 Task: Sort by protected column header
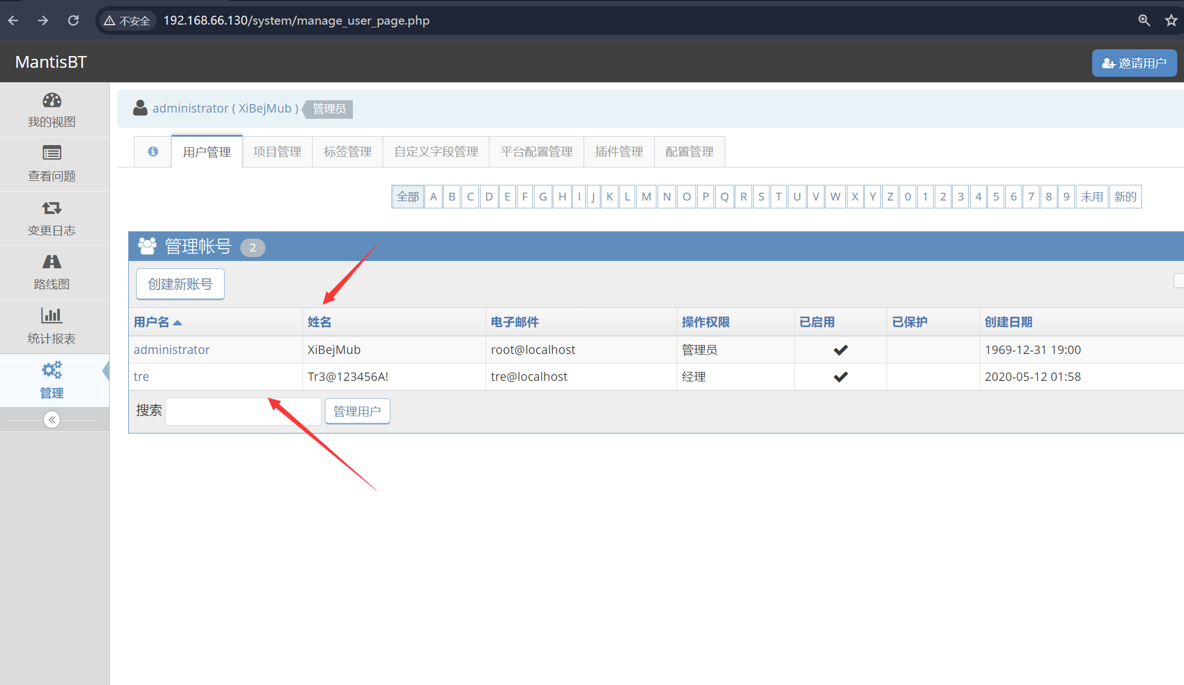(x=910, y=322)
